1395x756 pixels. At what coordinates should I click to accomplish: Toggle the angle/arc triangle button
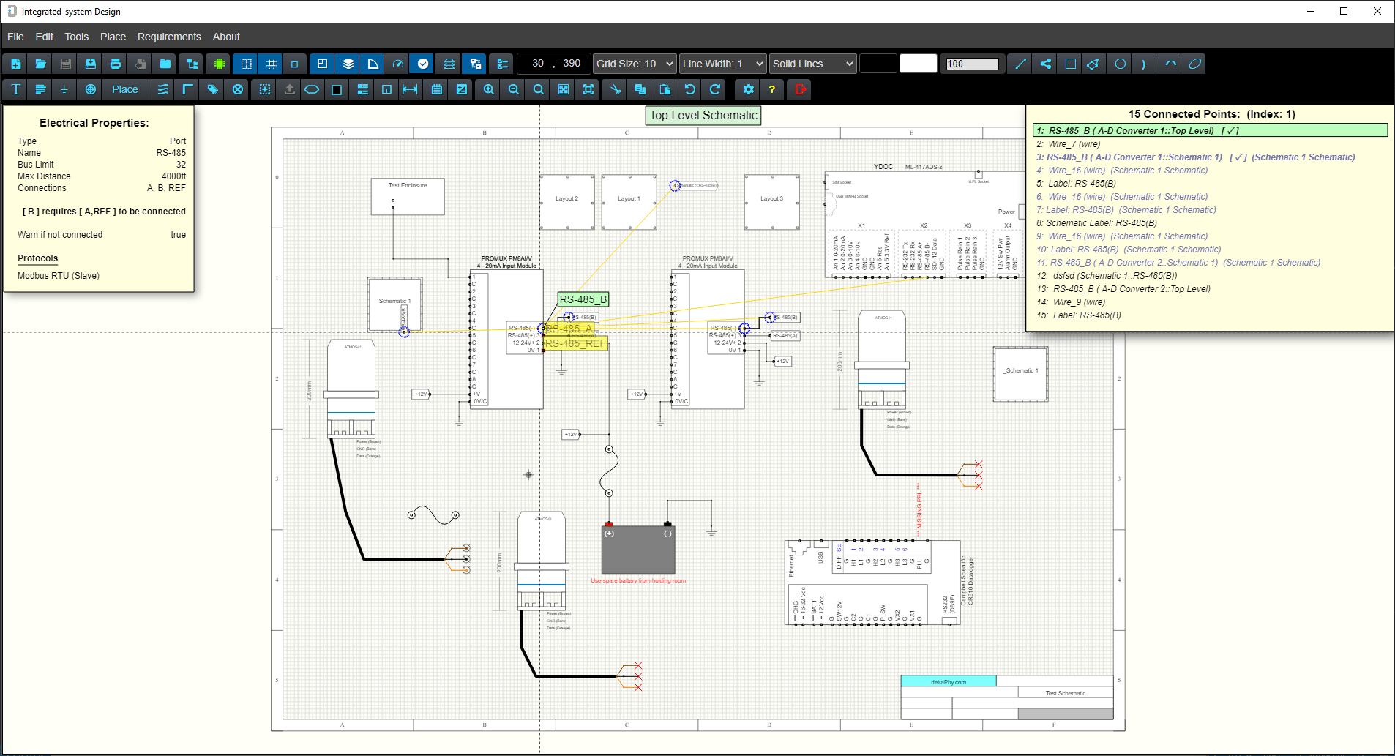point(373,64)
